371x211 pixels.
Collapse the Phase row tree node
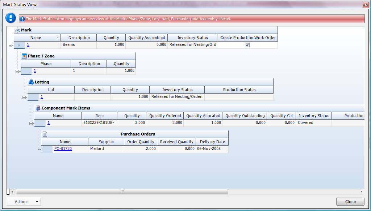coord(17,71)
